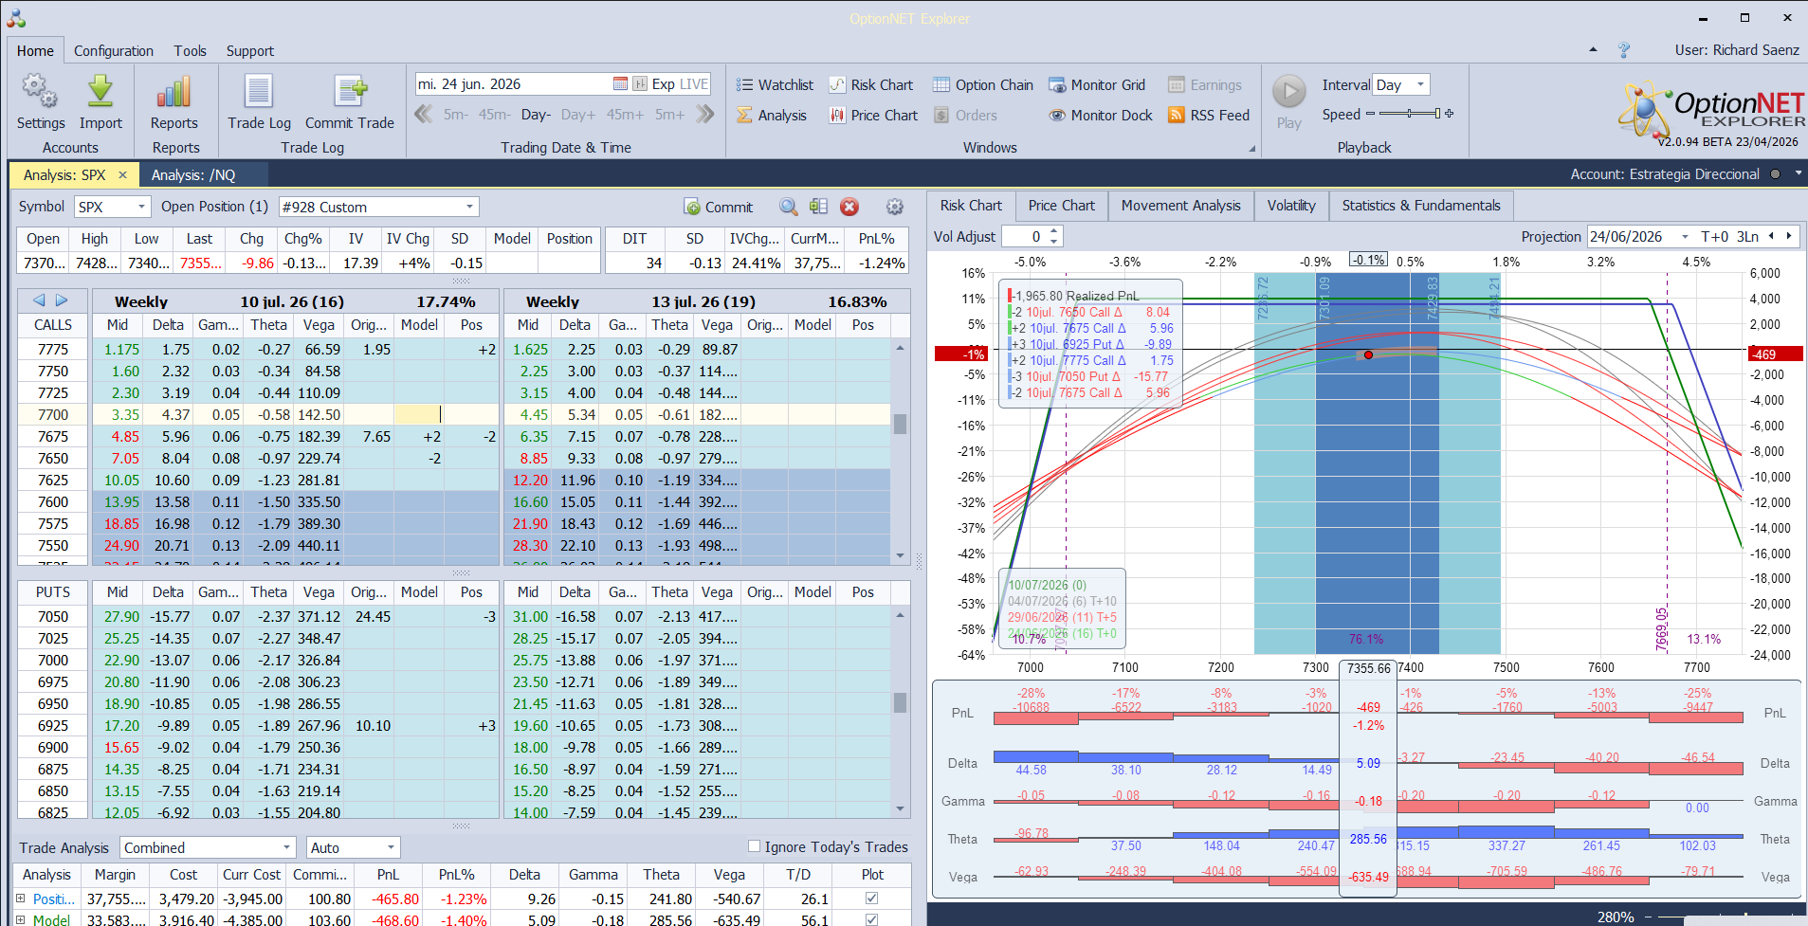Click the magnifier search icon beside Commit

(x=789, y=207)
